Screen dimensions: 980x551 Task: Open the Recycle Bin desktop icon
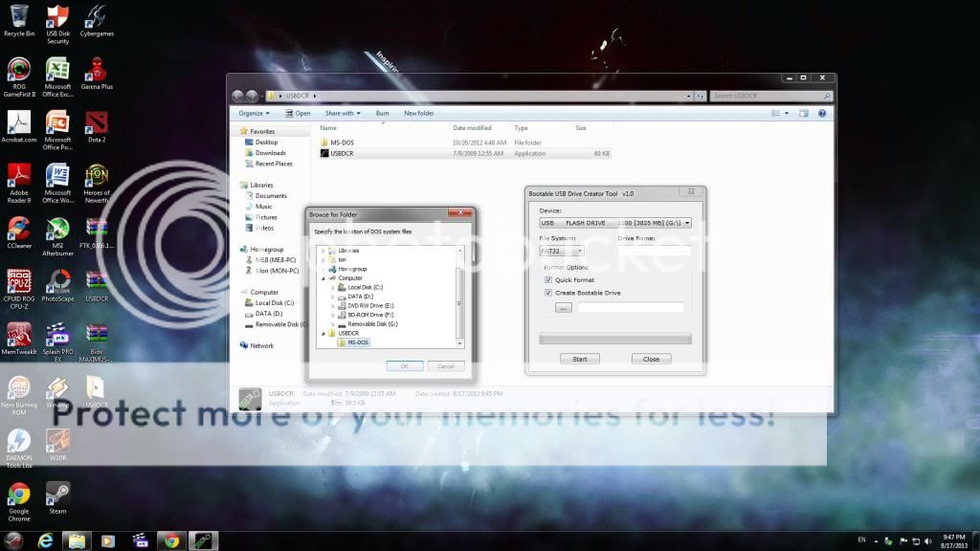tap(19, 16)
